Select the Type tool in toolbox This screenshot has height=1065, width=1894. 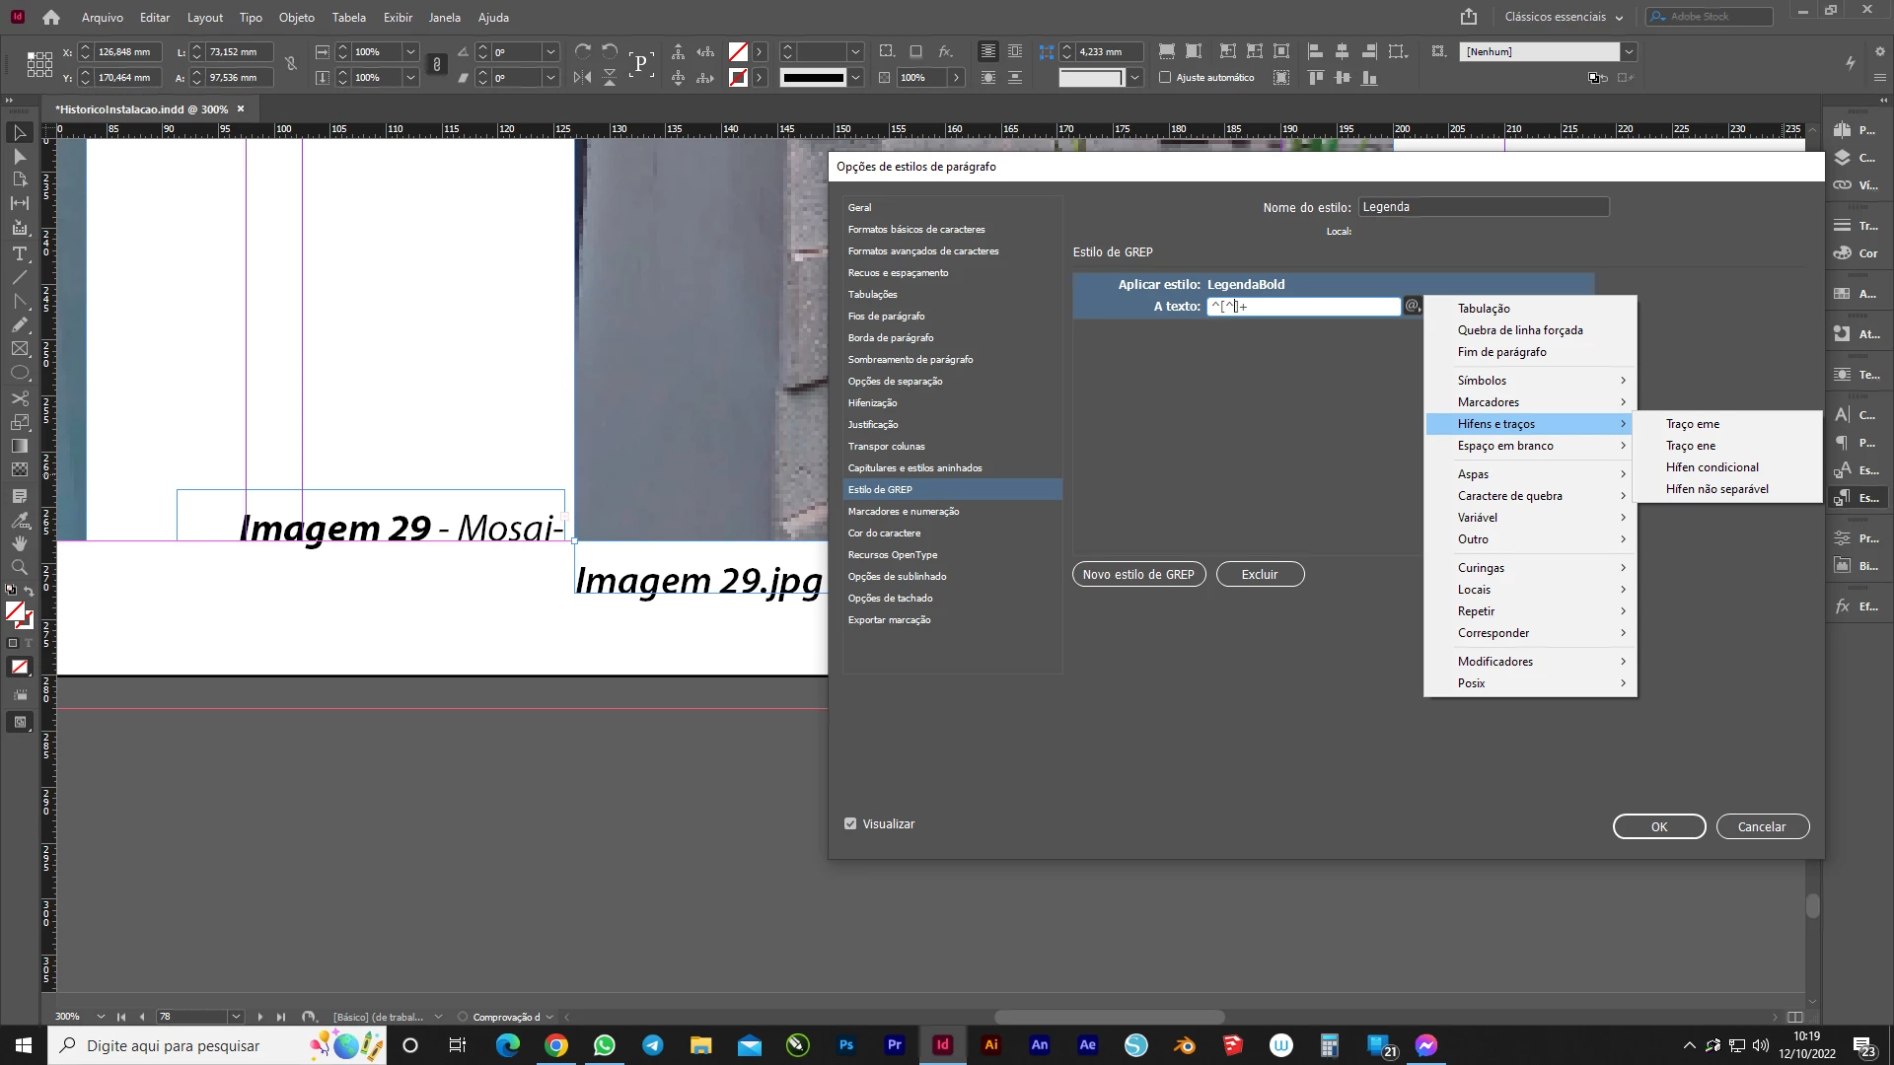point(20,253)
